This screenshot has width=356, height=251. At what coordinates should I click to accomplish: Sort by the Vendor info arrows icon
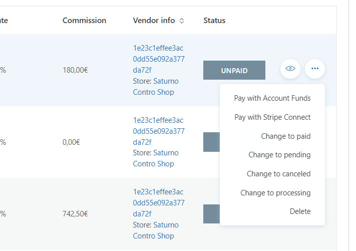point(182,21)
